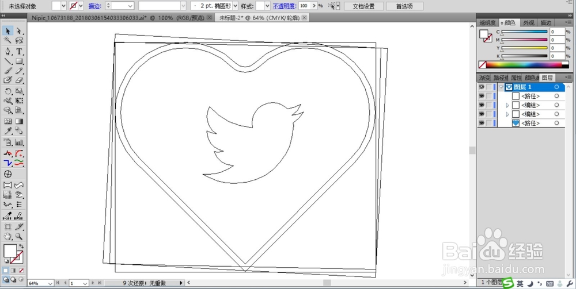Open the stroke weight dropdown

click(130, 6)
